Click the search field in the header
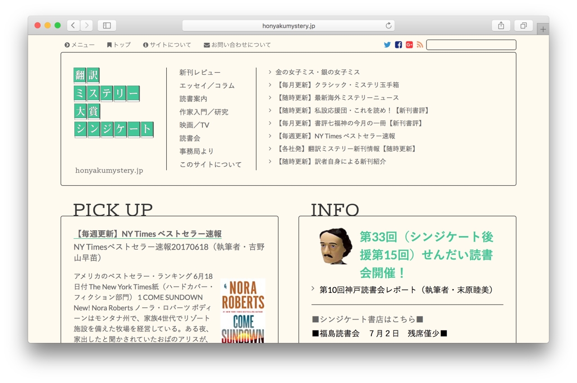This screenshot has width=577, height=383. (471, 45)
